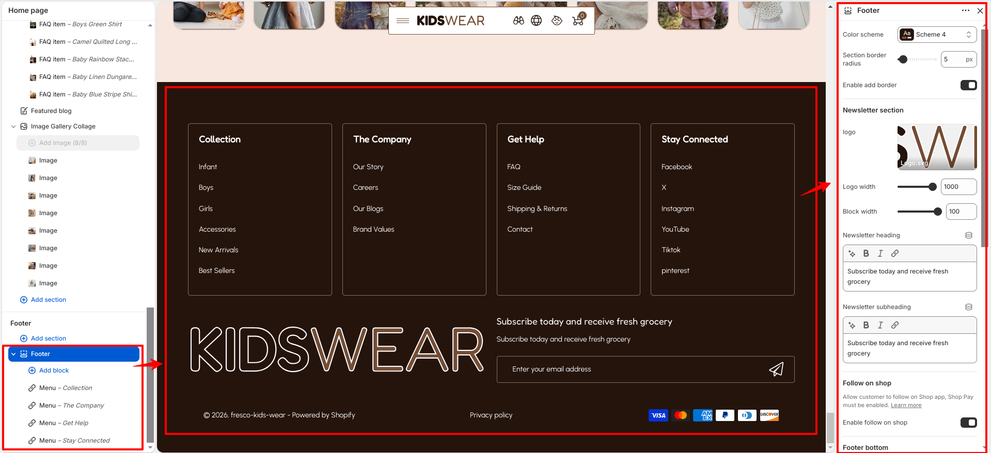This screenshot has height=453, width=991.
Task: Select Menu – Stay Connected block
Action: [74, 441]
